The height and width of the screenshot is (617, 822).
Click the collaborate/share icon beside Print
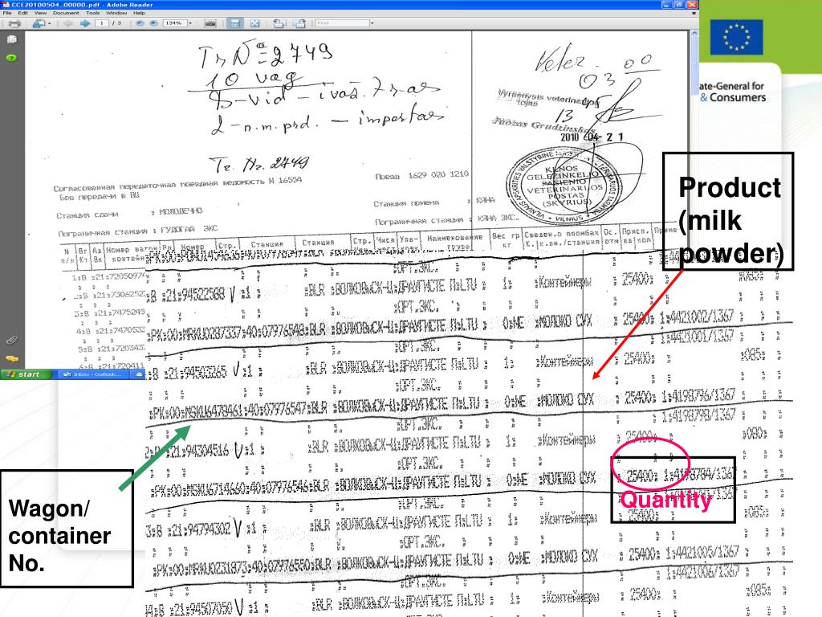(x=39, y=23)
